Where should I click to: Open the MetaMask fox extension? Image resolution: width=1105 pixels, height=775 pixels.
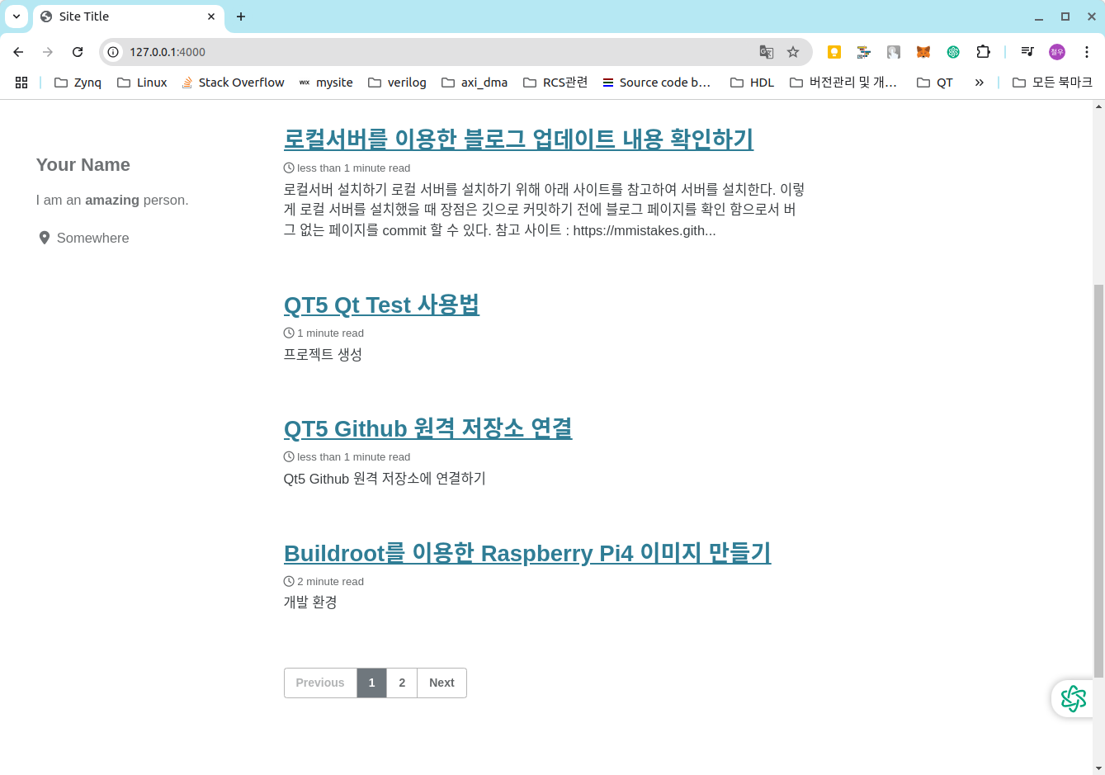tap(923, 51)
